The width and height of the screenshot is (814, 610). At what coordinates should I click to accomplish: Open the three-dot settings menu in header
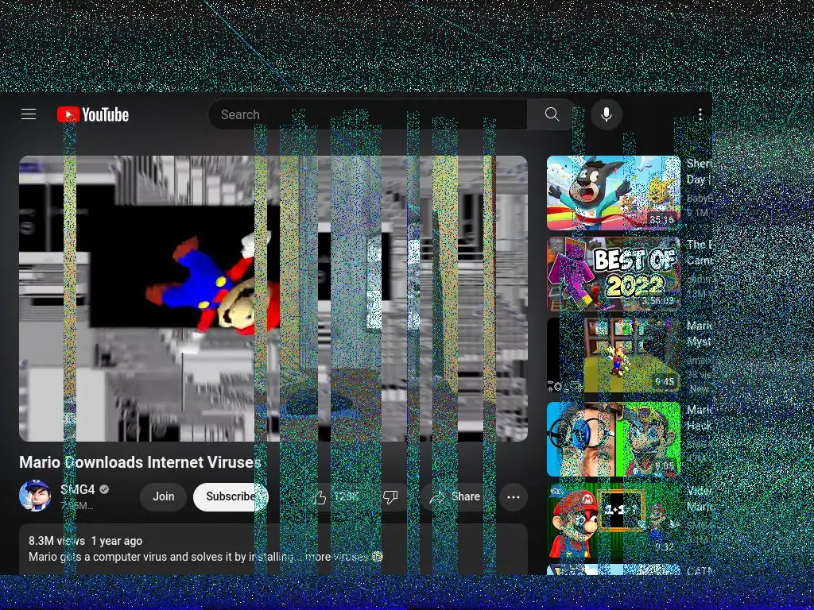click(700, 114)
